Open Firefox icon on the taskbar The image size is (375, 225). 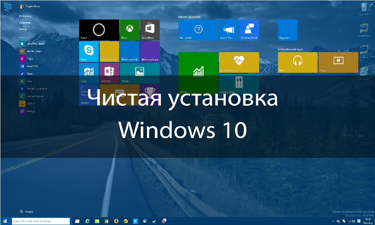(x=116, y=221)
